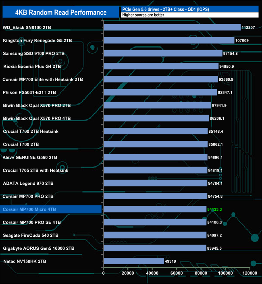This screenshot has height=284, width=262.
Task: Select the Corsair MP700 PRO SE 4TB label
Action: tap(32, 222)
